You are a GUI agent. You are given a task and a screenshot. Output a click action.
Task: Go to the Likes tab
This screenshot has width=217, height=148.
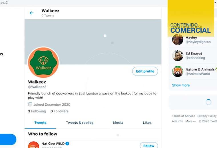tap(147, 123)
